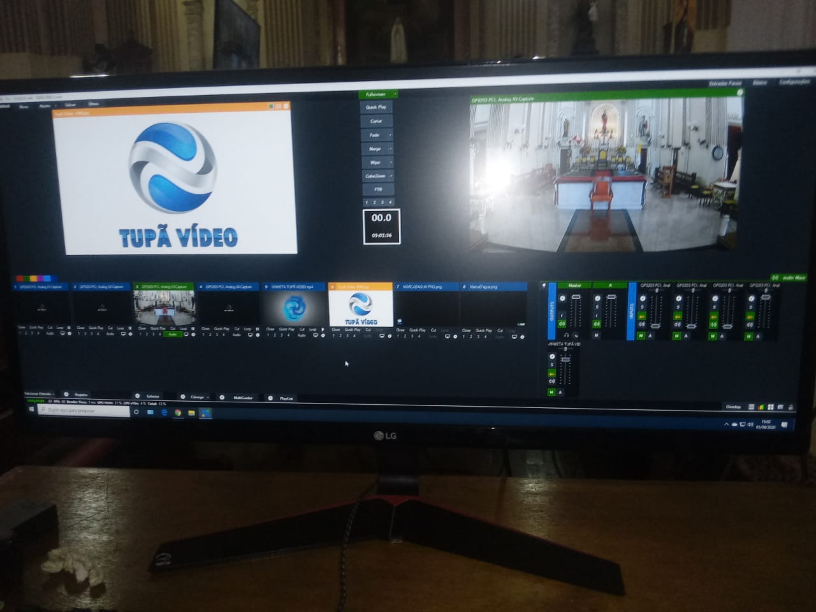Click the Windows taskbar search box
The width and height of the screenshot is (816, 612).
click(84, 411)
